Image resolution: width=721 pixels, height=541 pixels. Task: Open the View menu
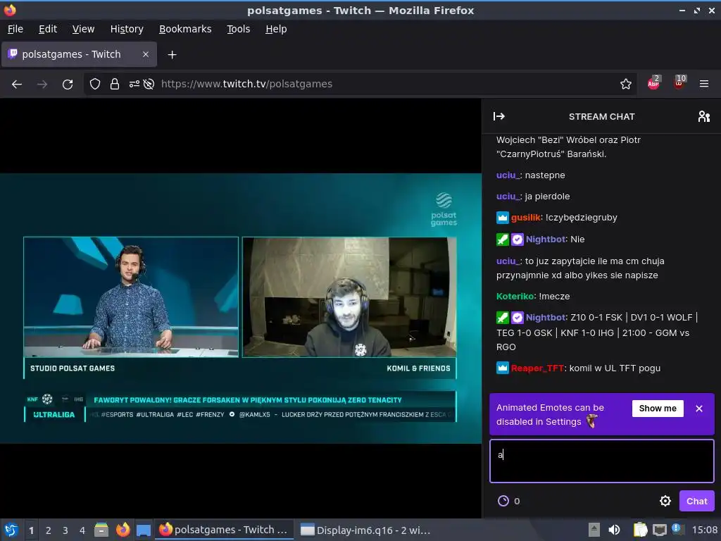(83, 29)
